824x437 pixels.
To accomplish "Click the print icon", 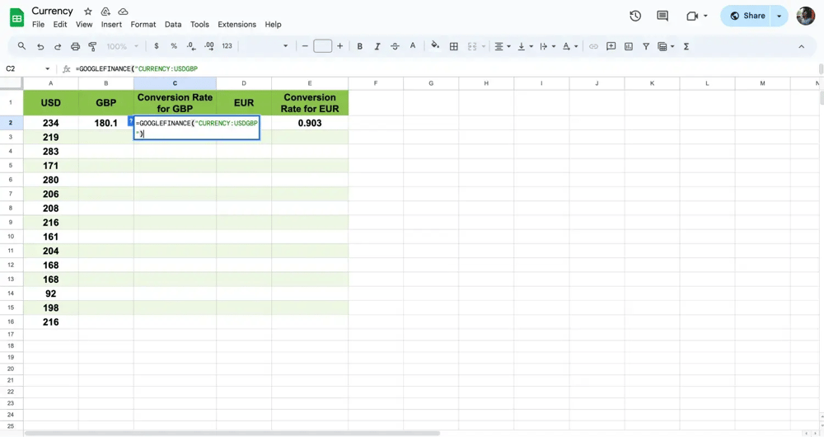I will point(75,46).
